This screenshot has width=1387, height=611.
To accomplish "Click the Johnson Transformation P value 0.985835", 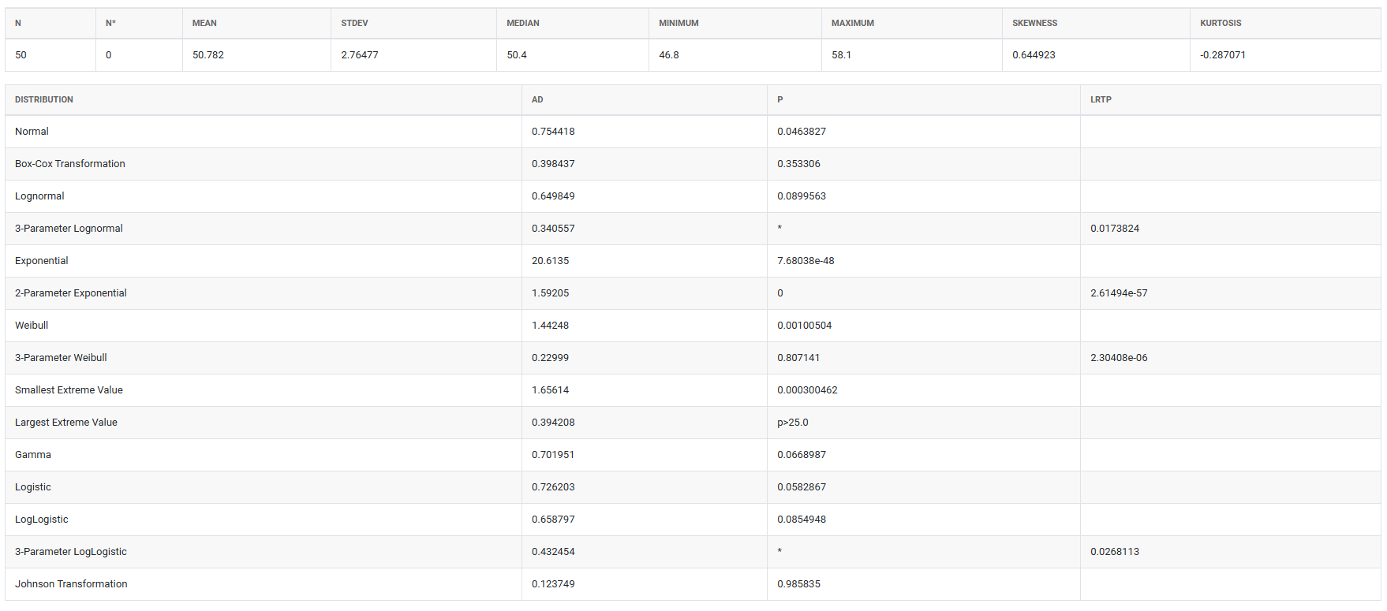I will pos(798,584).
